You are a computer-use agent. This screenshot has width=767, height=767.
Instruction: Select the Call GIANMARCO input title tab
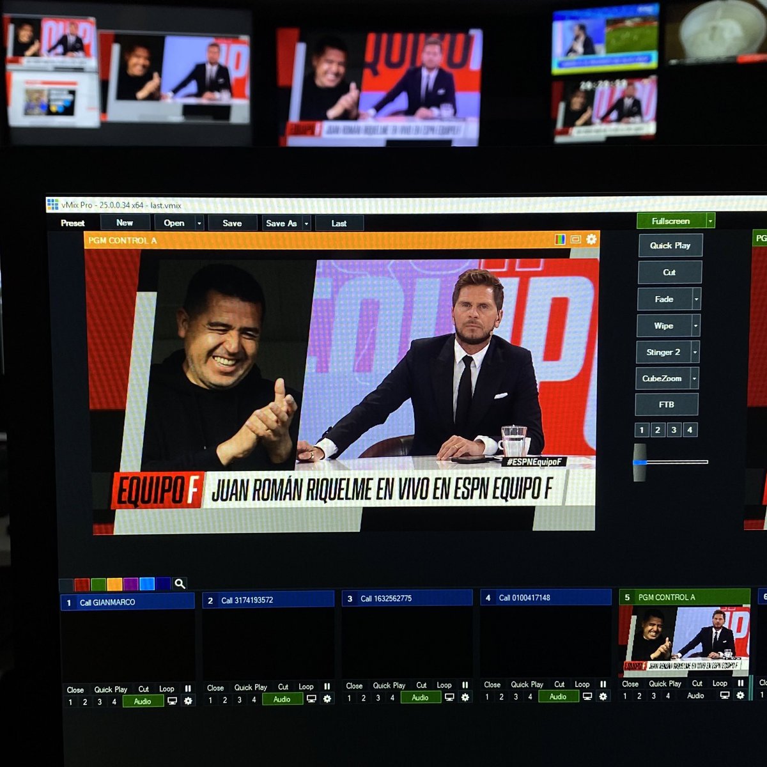[128, 602]
